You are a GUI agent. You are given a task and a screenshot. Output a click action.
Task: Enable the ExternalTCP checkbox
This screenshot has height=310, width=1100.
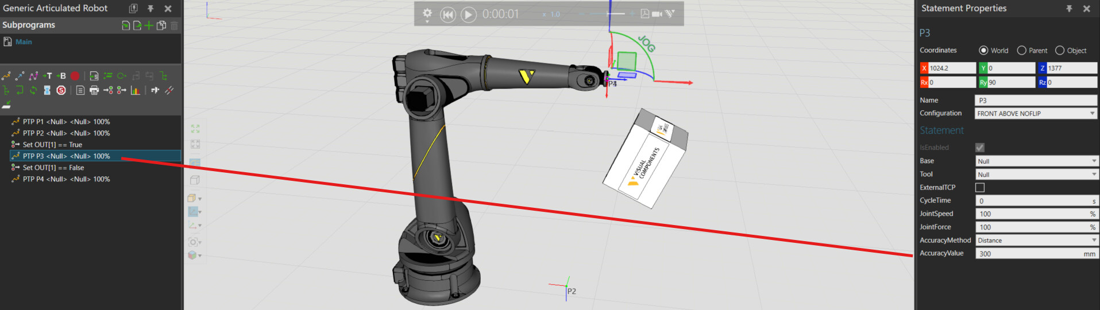pos(980,188)
